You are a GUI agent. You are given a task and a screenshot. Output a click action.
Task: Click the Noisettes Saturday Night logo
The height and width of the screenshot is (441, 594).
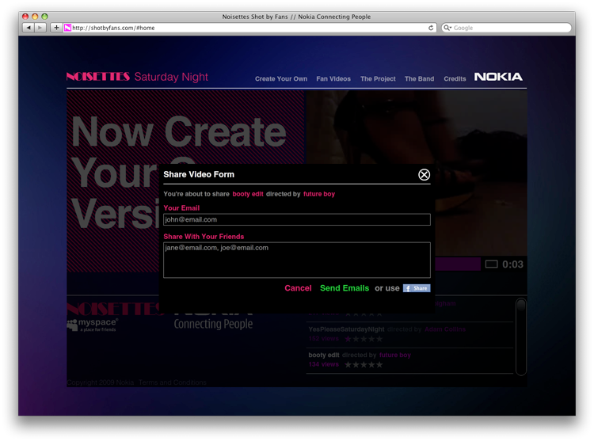pos(137,77)
